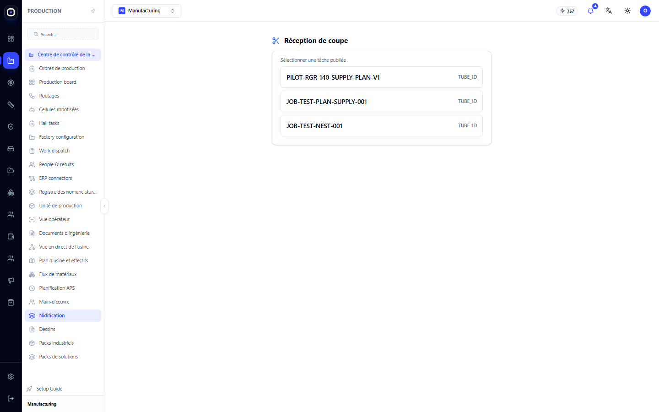
Task: Select the JOB-TEST-NEST-001 task
Action: point(382,125)
